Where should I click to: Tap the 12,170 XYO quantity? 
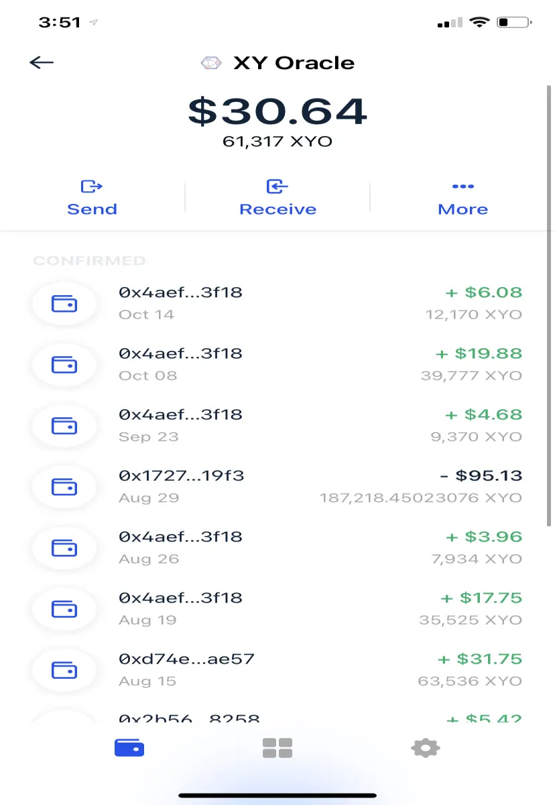coord(474,315)
